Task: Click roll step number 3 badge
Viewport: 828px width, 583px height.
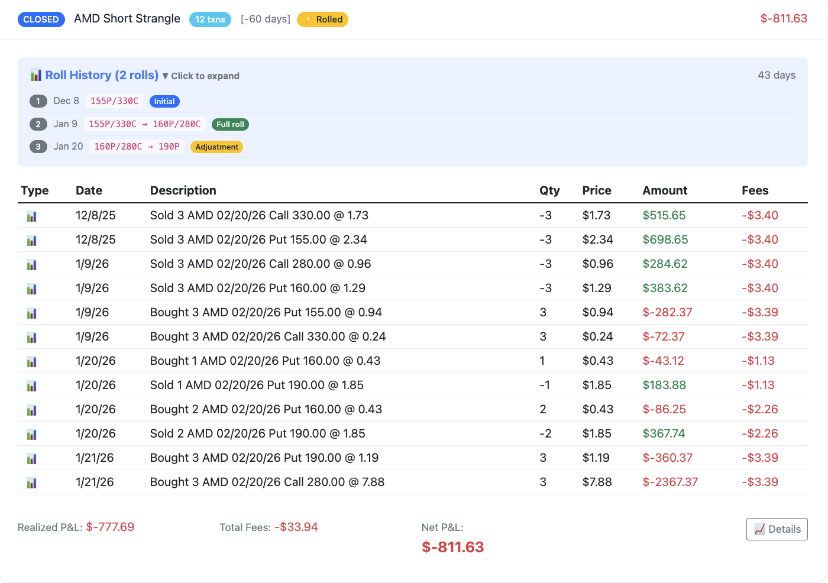Action: pyautogui.click(x=38, y=147)
